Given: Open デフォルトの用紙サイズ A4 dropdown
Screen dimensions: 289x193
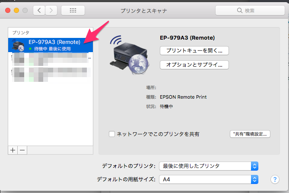Looking at the screenshot, I should [x=209, y=179].
